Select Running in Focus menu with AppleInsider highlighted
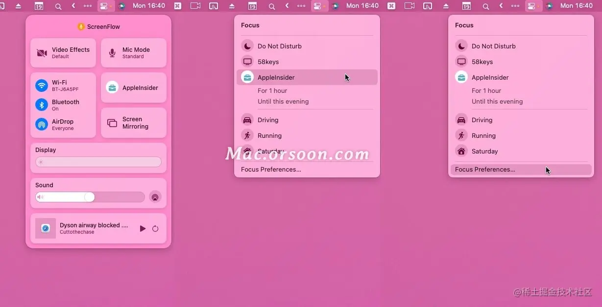Image resolution: width=602 pixels, height=307 pixels. [307, 135]
